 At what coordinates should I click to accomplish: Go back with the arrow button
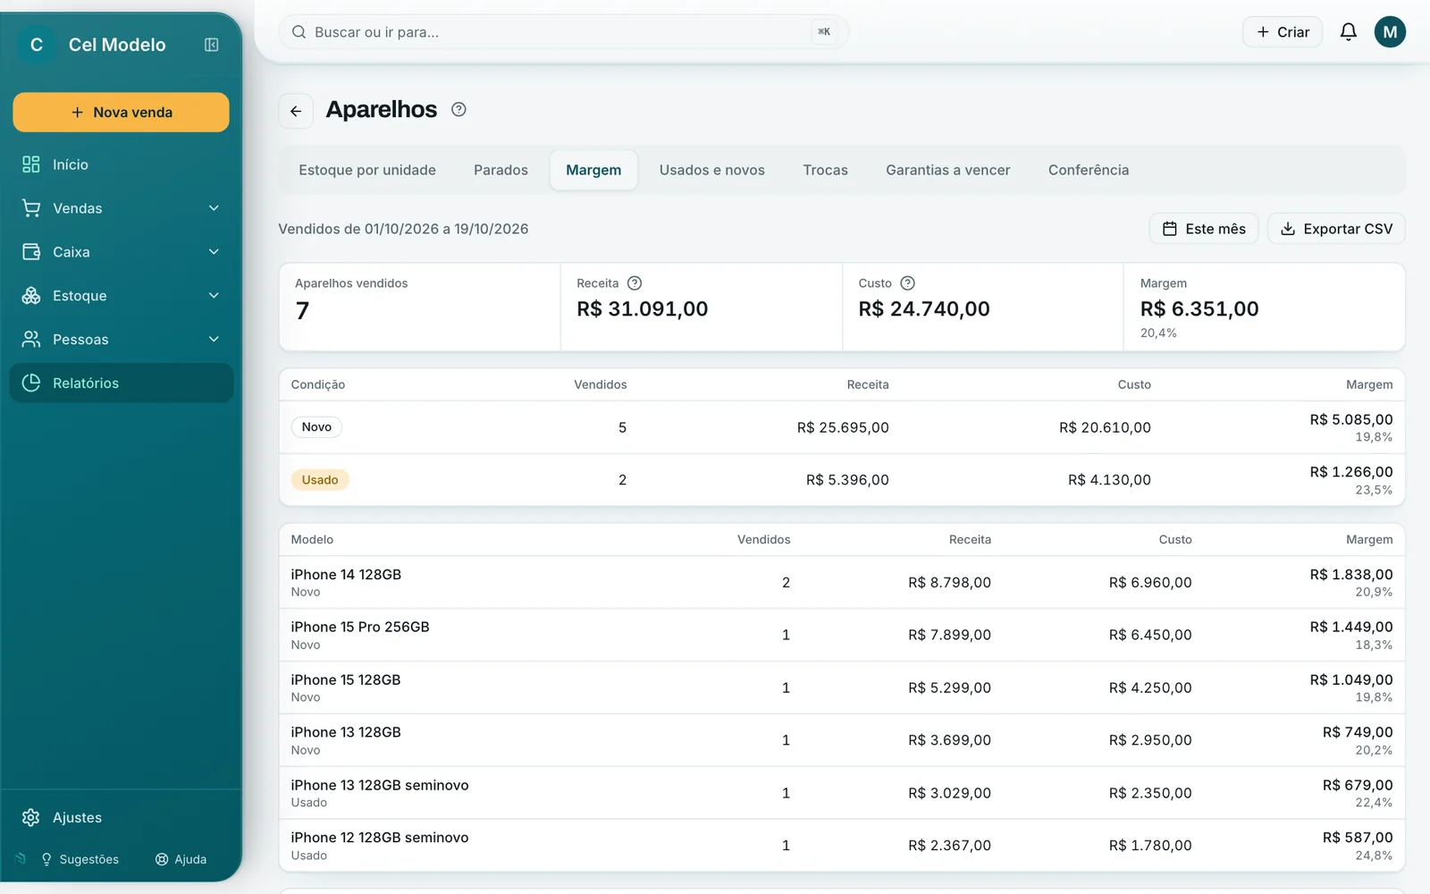pyautogui.click(x=296, y=111)
